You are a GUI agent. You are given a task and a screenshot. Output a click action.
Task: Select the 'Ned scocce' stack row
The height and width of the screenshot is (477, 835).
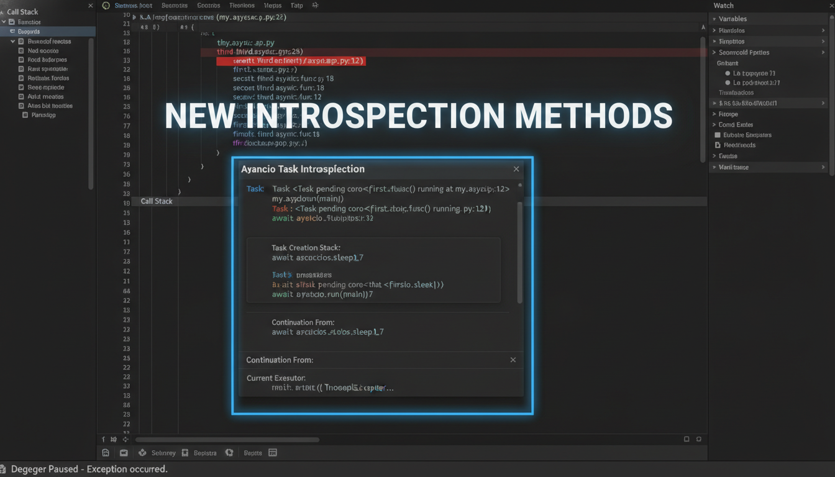pyautogui.click(x=43, y=51)
